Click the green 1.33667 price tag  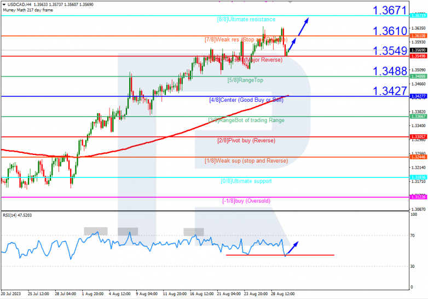tap(418, 117)
